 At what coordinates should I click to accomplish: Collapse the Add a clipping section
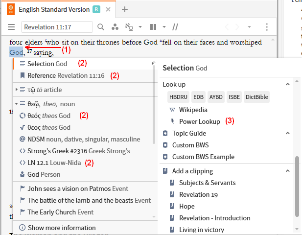pyautogui.click(x=287, y=171)
